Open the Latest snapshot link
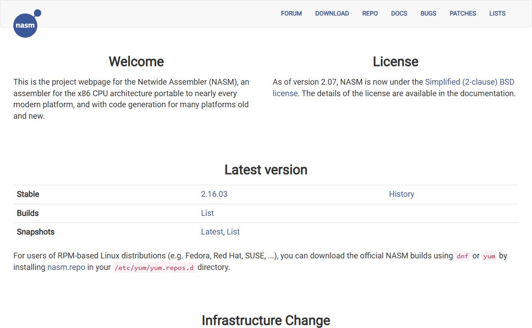The image size is (532, 328). [212, 232]
